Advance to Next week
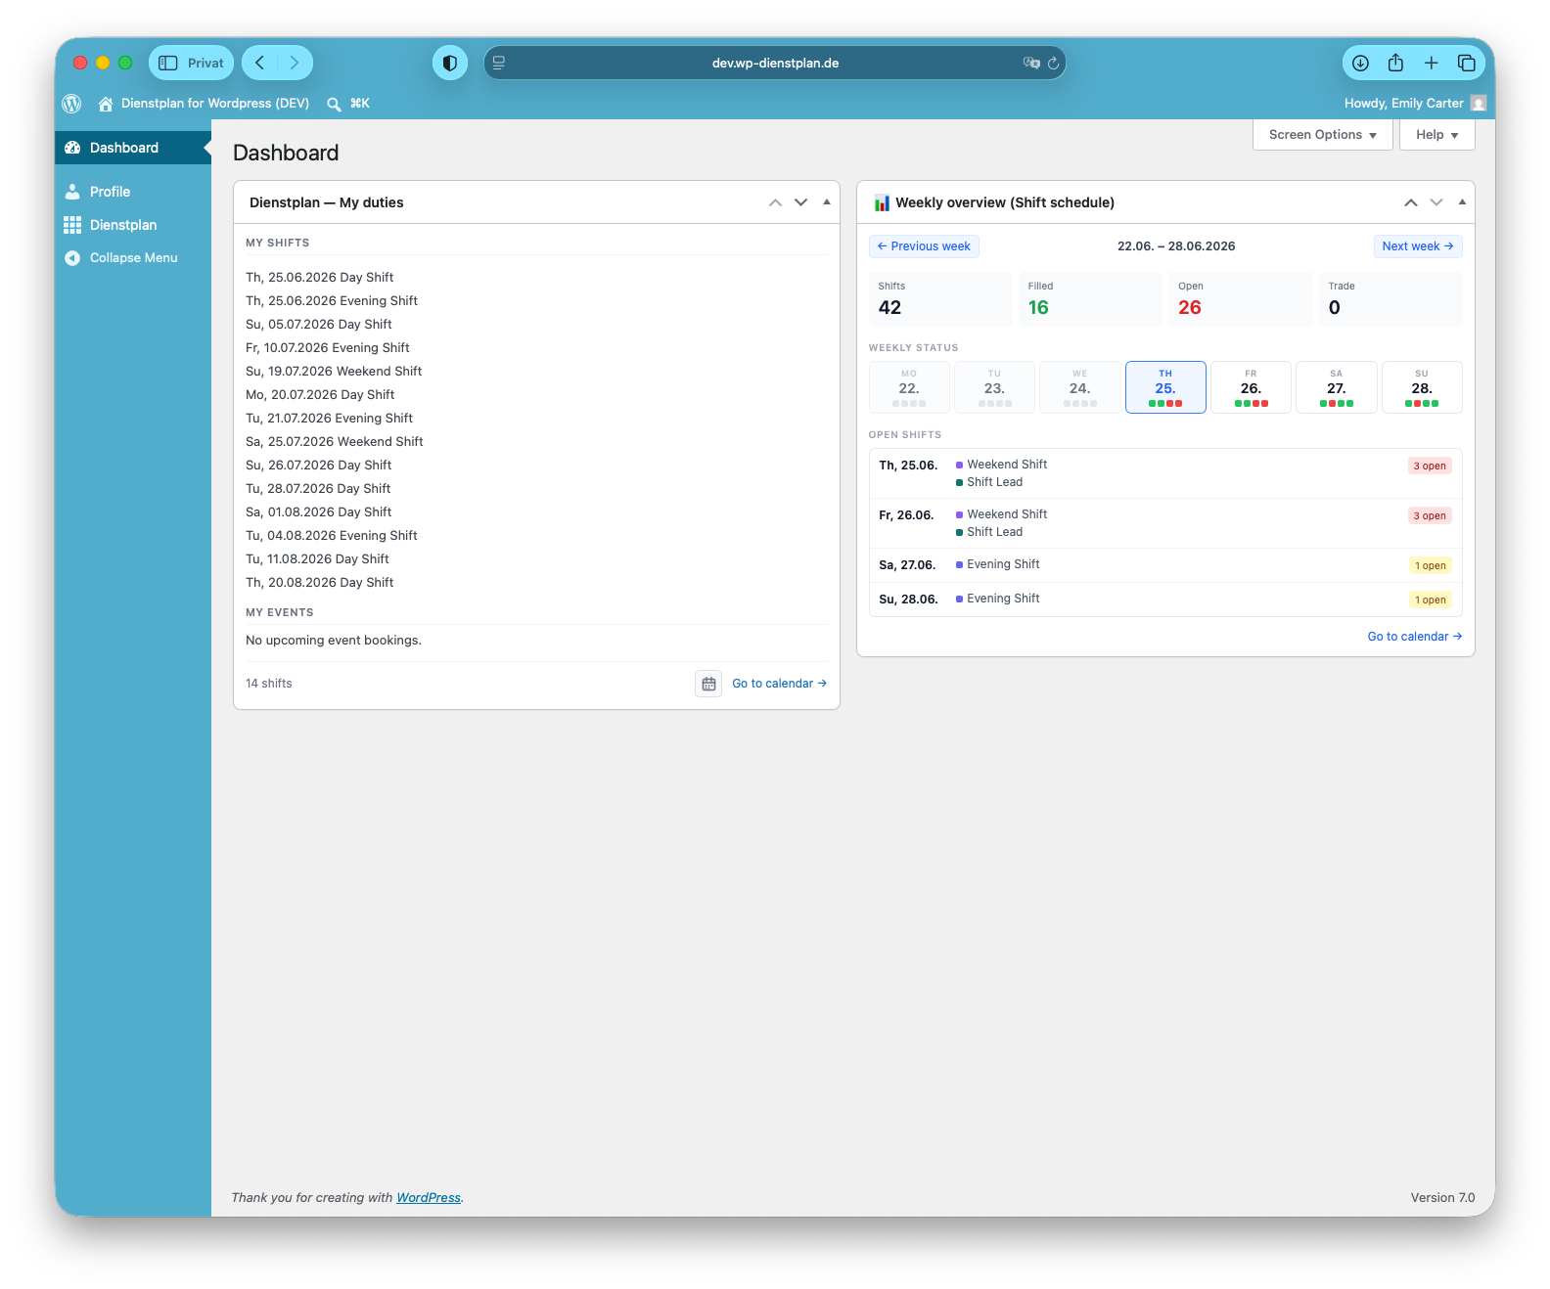 (x=1418, y=246)
